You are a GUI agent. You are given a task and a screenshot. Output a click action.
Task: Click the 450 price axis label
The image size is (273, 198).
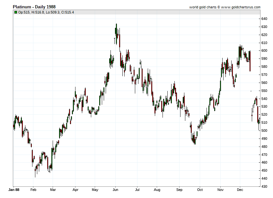264,170
